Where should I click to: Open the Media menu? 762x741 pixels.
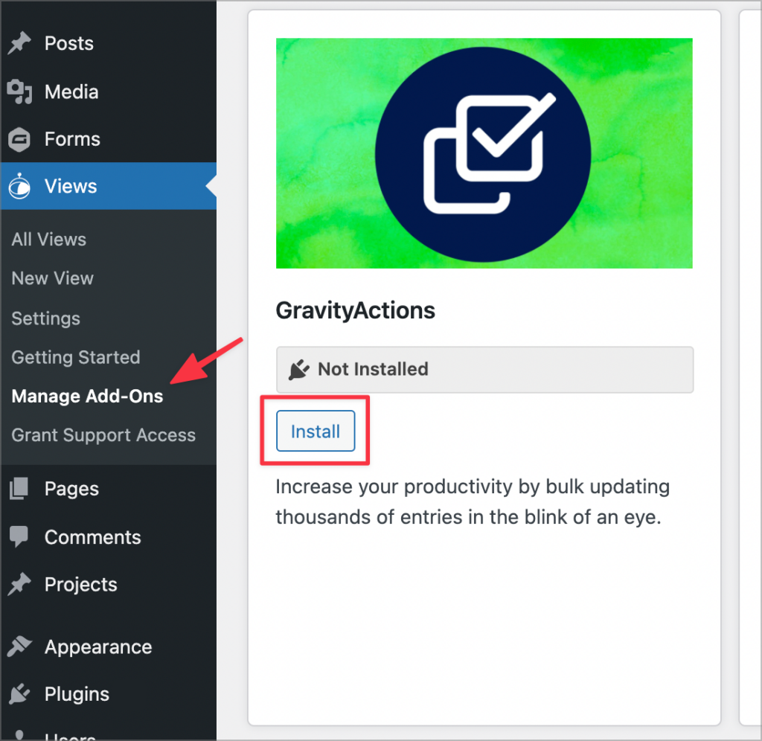click(x=71, y=92)
